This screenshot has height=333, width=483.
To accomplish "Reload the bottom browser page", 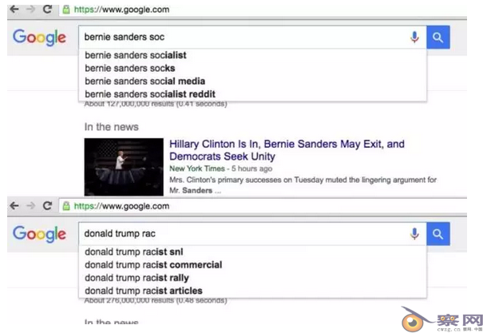I will pos(47,206).
